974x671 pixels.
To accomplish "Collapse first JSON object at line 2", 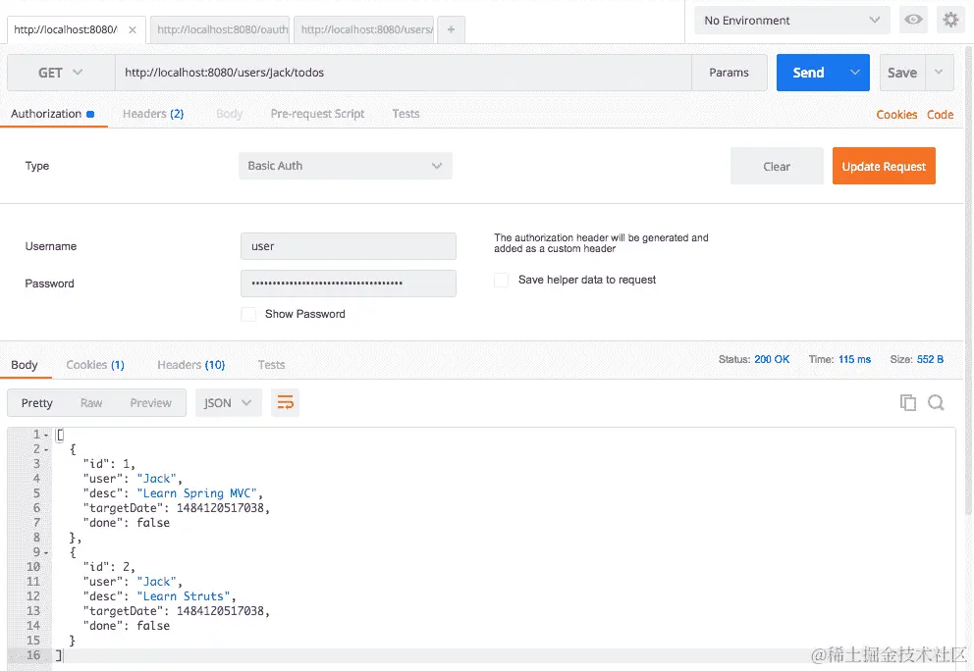I will [x=46, y=449].
